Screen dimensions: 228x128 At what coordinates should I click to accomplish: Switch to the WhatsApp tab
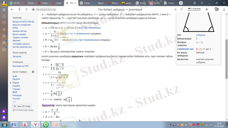(x=15, y=3)
